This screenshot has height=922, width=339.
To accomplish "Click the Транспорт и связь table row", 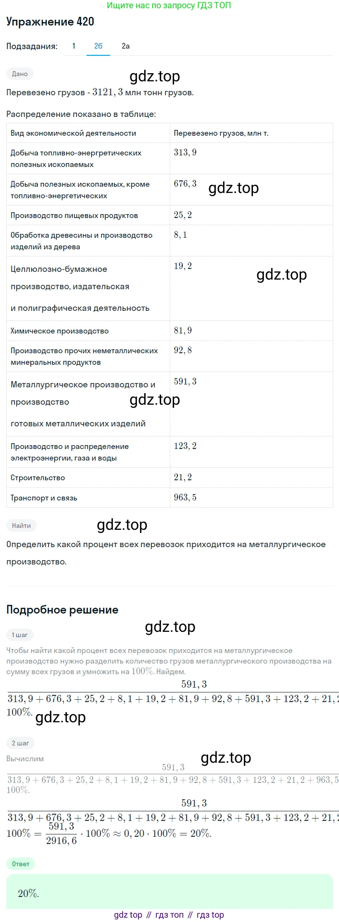I will coord(169,498).
